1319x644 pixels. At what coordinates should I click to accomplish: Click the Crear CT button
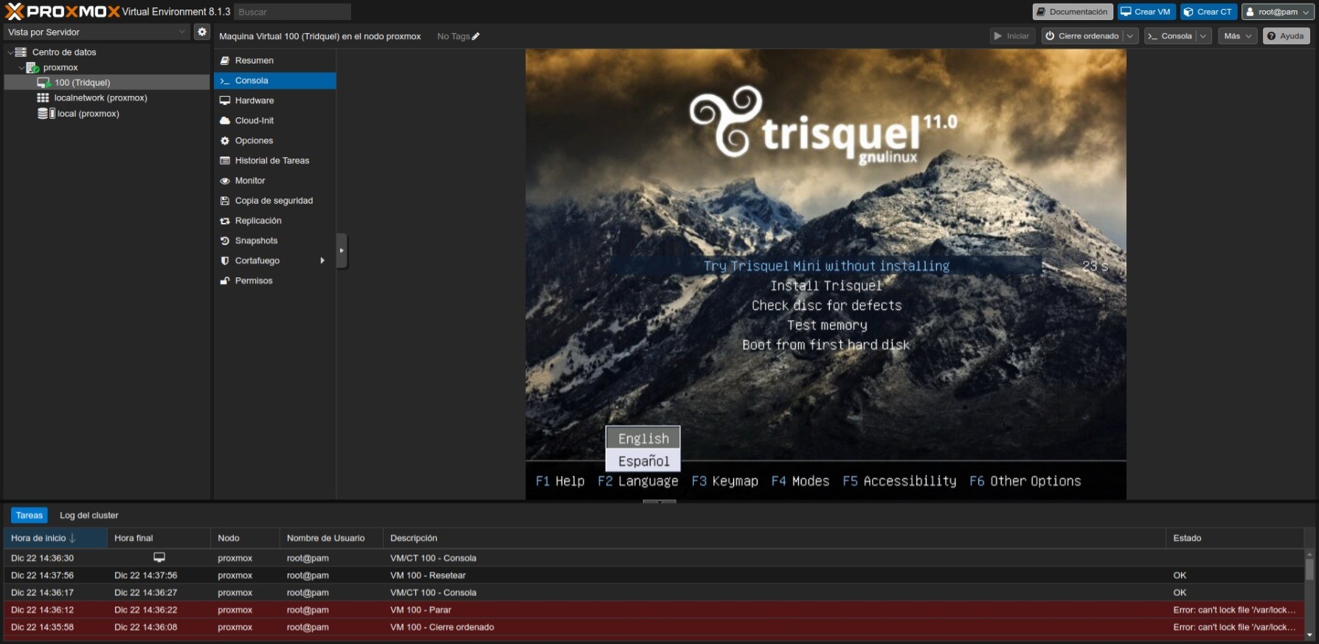pos(1208,12)
